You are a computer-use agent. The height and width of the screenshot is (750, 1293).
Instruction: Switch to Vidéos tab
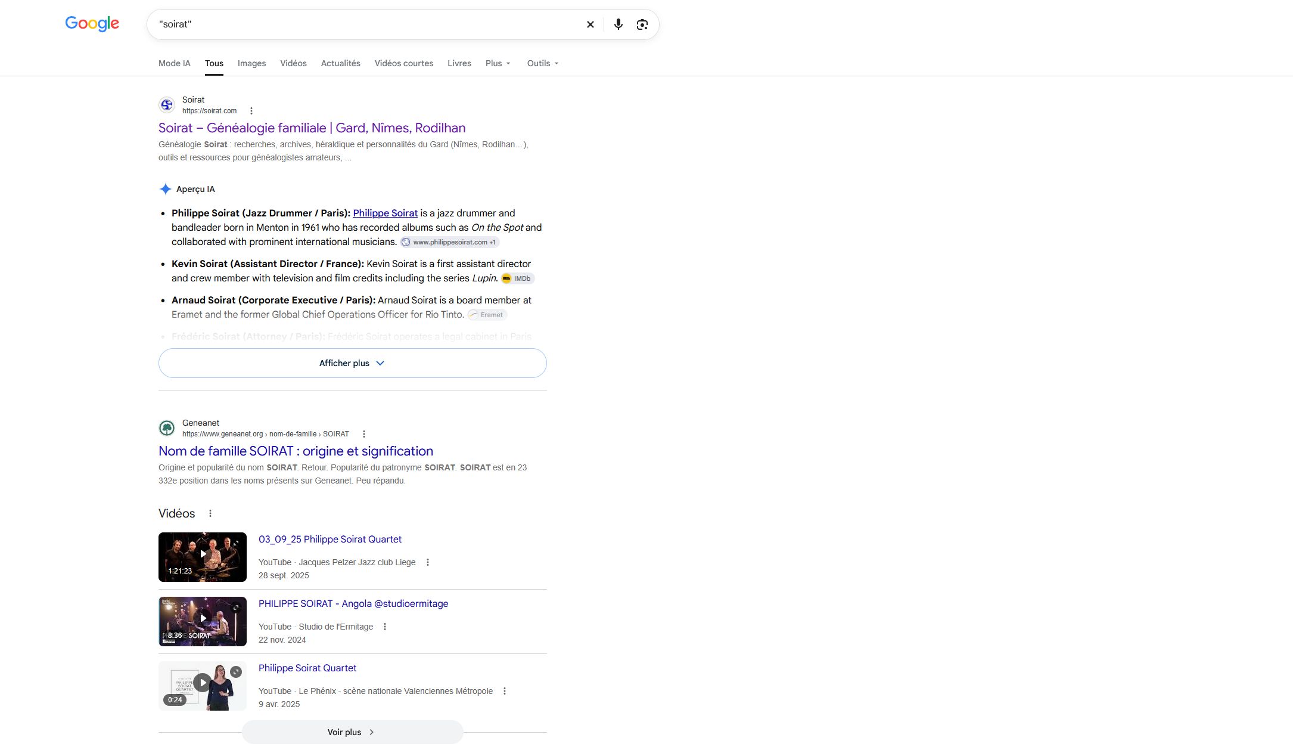[x=293, y=63]
